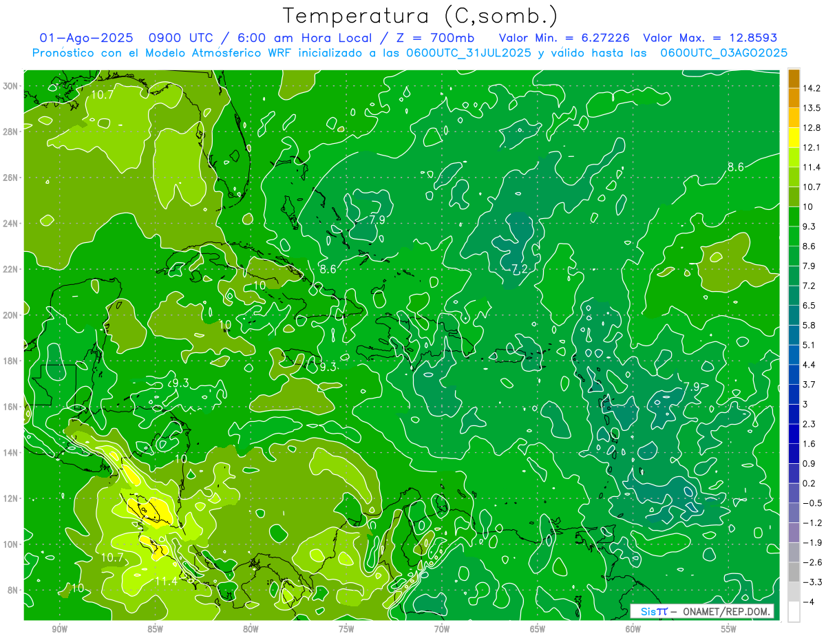Click the 30N latitude axis label

(11, 86)
